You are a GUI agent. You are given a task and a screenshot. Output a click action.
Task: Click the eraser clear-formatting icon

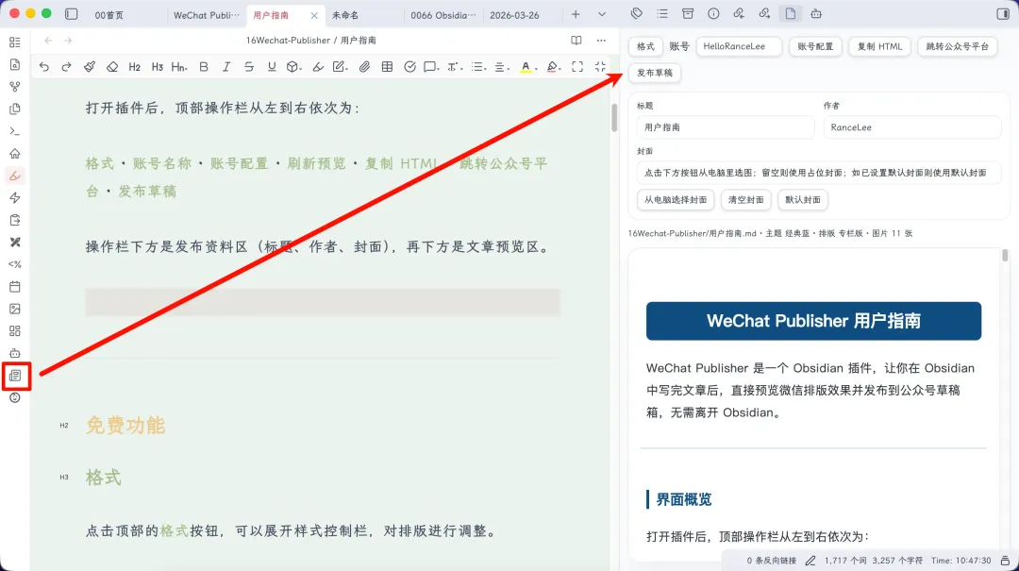click(111, 67)
